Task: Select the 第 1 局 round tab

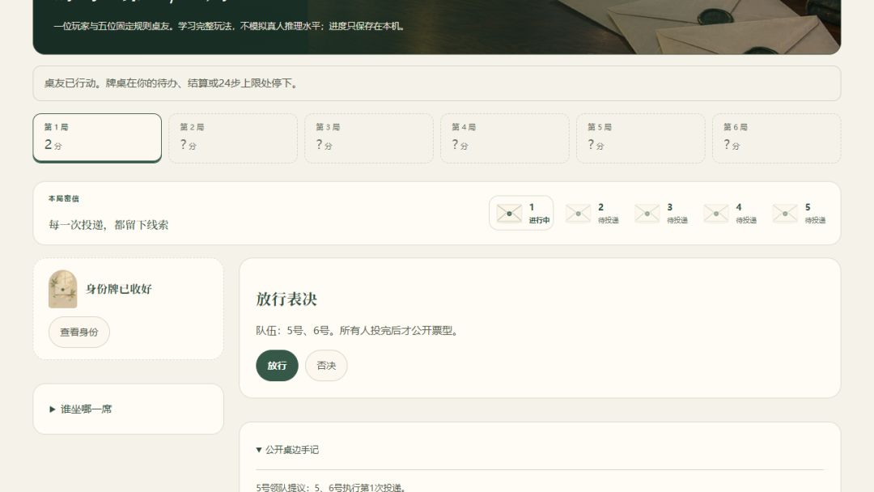Action: click(x=97, y=138)
